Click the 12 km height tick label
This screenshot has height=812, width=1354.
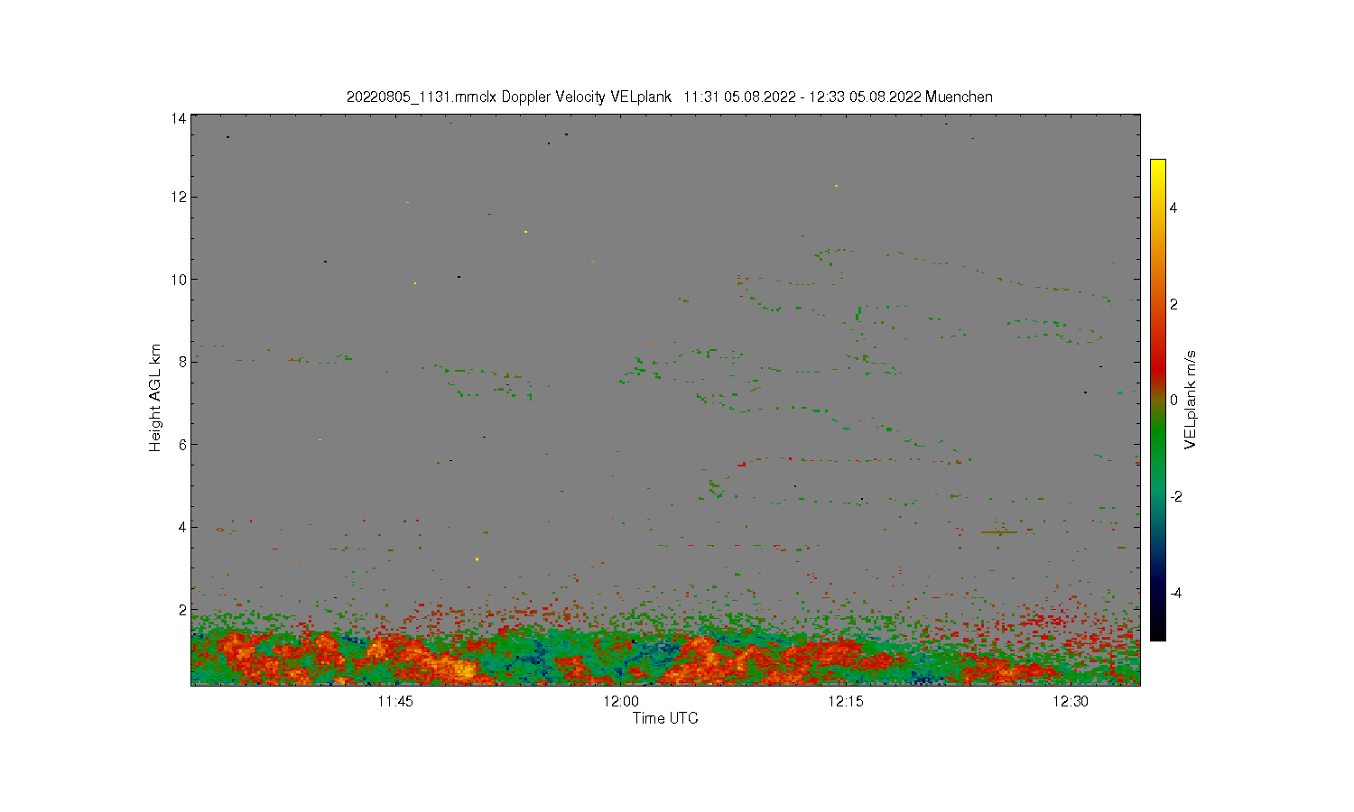(x=179, y=198)
